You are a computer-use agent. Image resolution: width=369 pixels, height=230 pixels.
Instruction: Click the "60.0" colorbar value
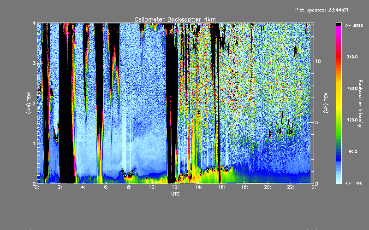point(353,151)
